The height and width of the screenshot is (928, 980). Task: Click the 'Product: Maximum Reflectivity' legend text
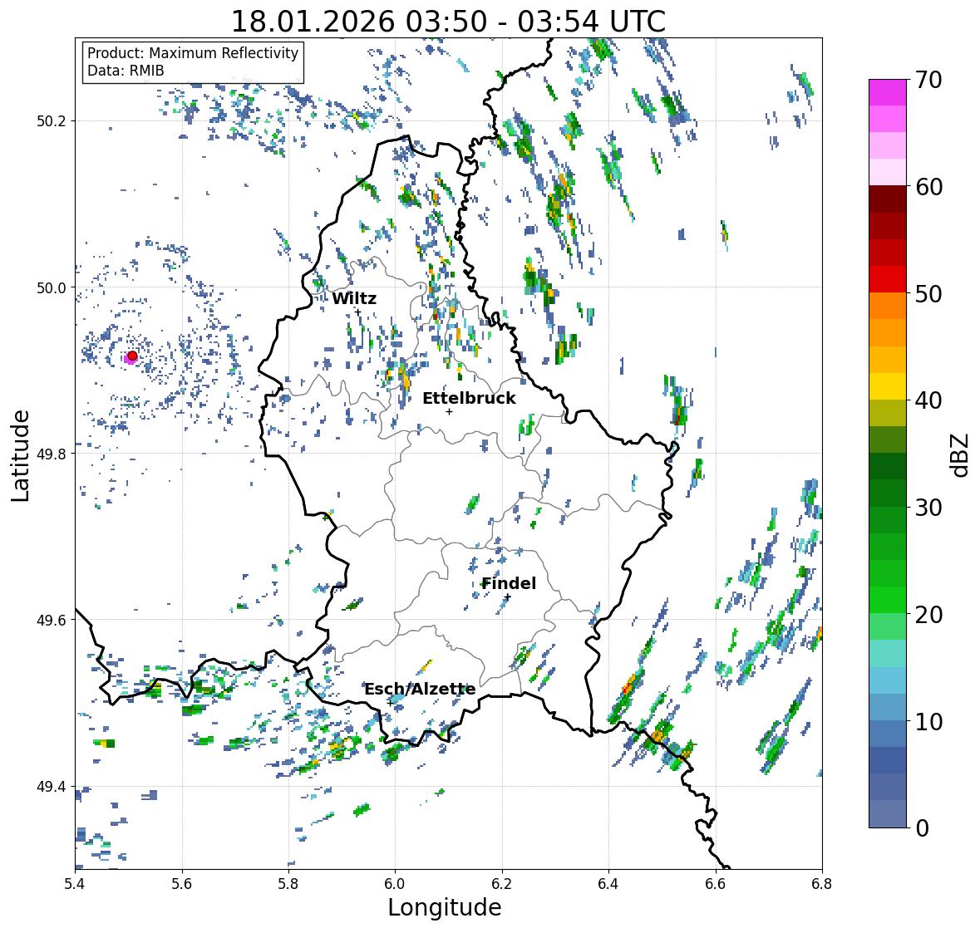coord(193,53)
